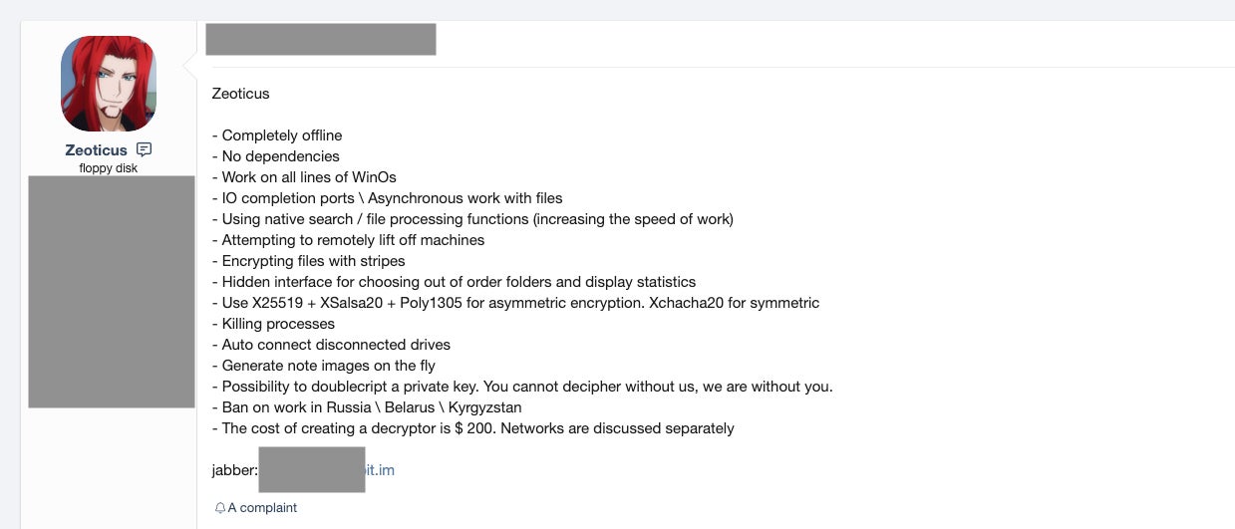Click the "Completely offline" line
This screenshot has height=529, width=1235.
(x=277, y=135)
